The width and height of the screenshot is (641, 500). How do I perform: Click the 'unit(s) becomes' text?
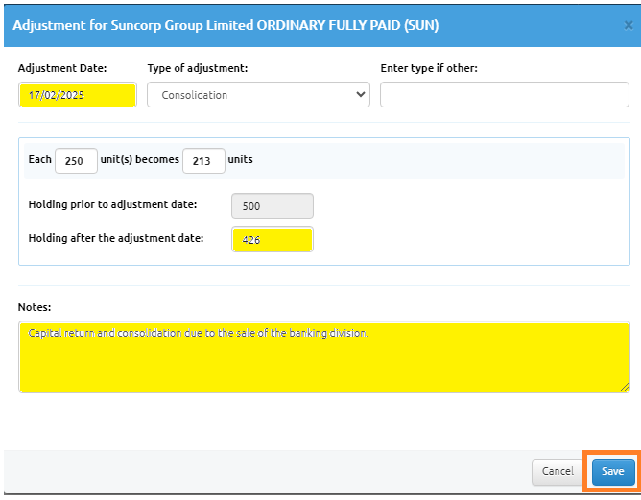point(140,159)
